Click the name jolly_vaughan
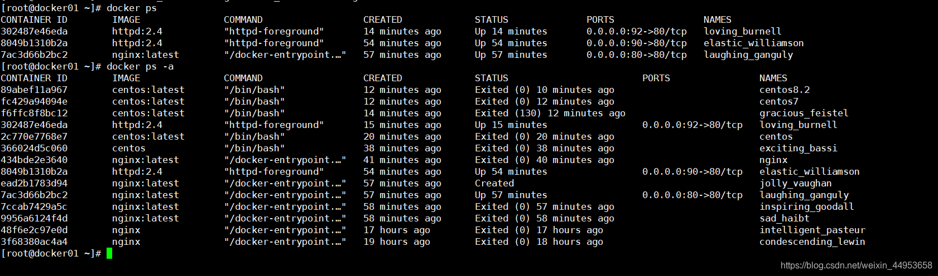The width and height of the screenshot is (938, 276). point(796,183)
